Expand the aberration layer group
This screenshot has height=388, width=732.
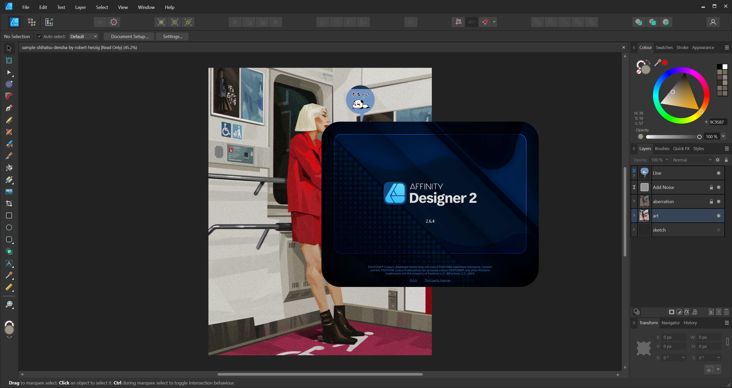coord(634,201)
